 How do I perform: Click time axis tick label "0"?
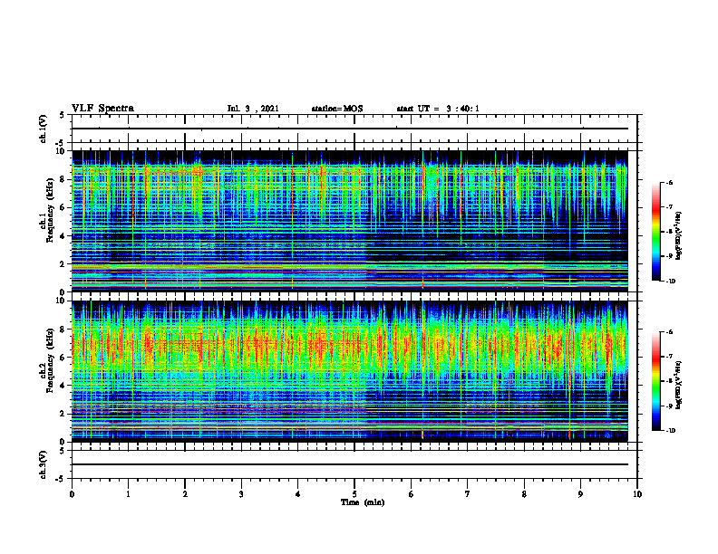pos(72,494)
